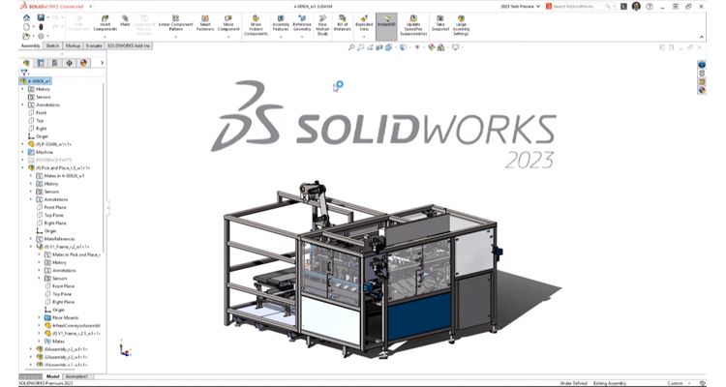Image resolution: width=726 pixels, height=387 pixels.
Task: Open the DimXpertManager crosshair tab
Action: (70, 63)
